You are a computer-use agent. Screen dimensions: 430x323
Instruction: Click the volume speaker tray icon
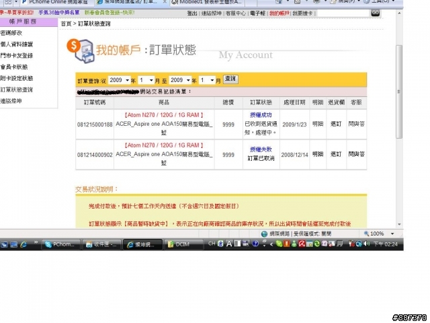[x=366, y=244]
